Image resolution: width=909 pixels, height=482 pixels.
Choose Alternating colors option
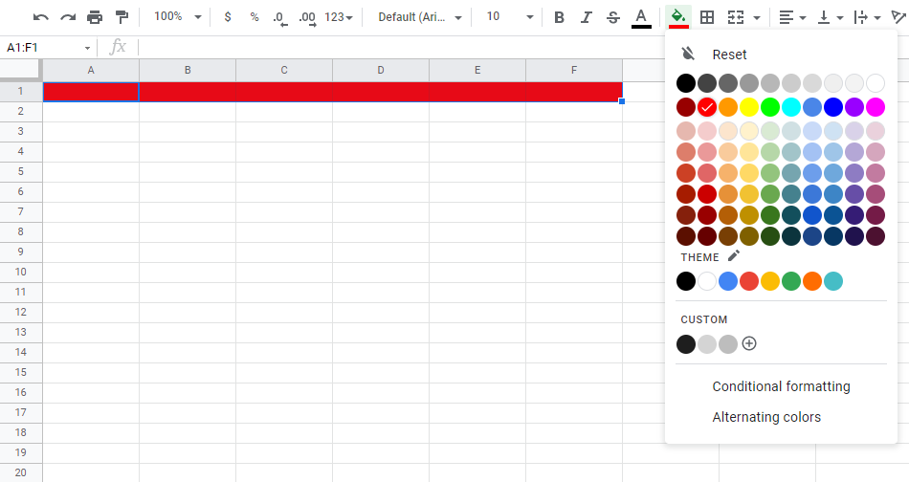click(766, 417)
